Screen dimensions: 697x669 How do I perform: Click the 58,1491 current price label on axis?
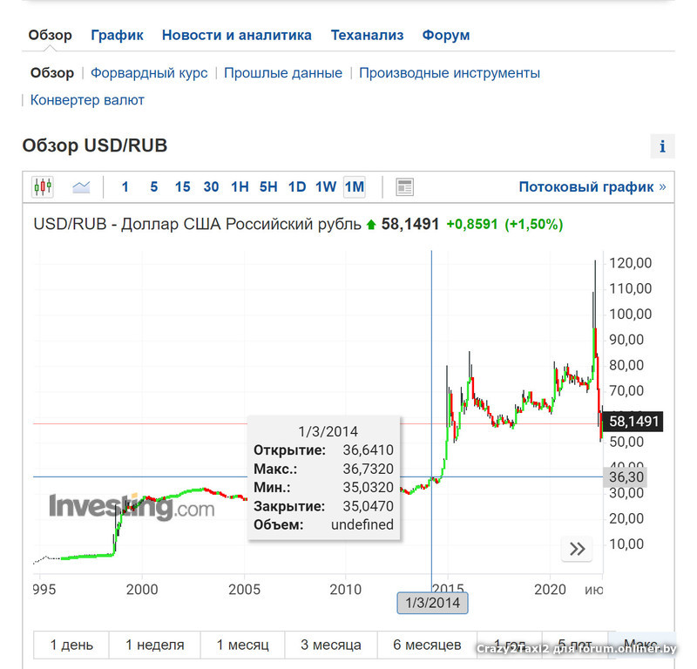click(633, 422)
